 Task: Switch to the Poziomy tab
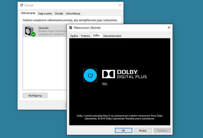pos(86,36)
